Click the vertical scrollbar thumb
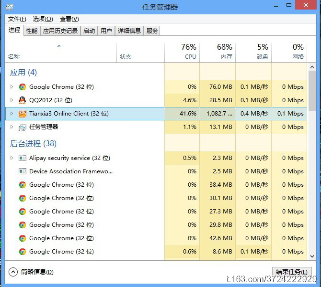This screenshot has width=321, height=287. [312, 91]
